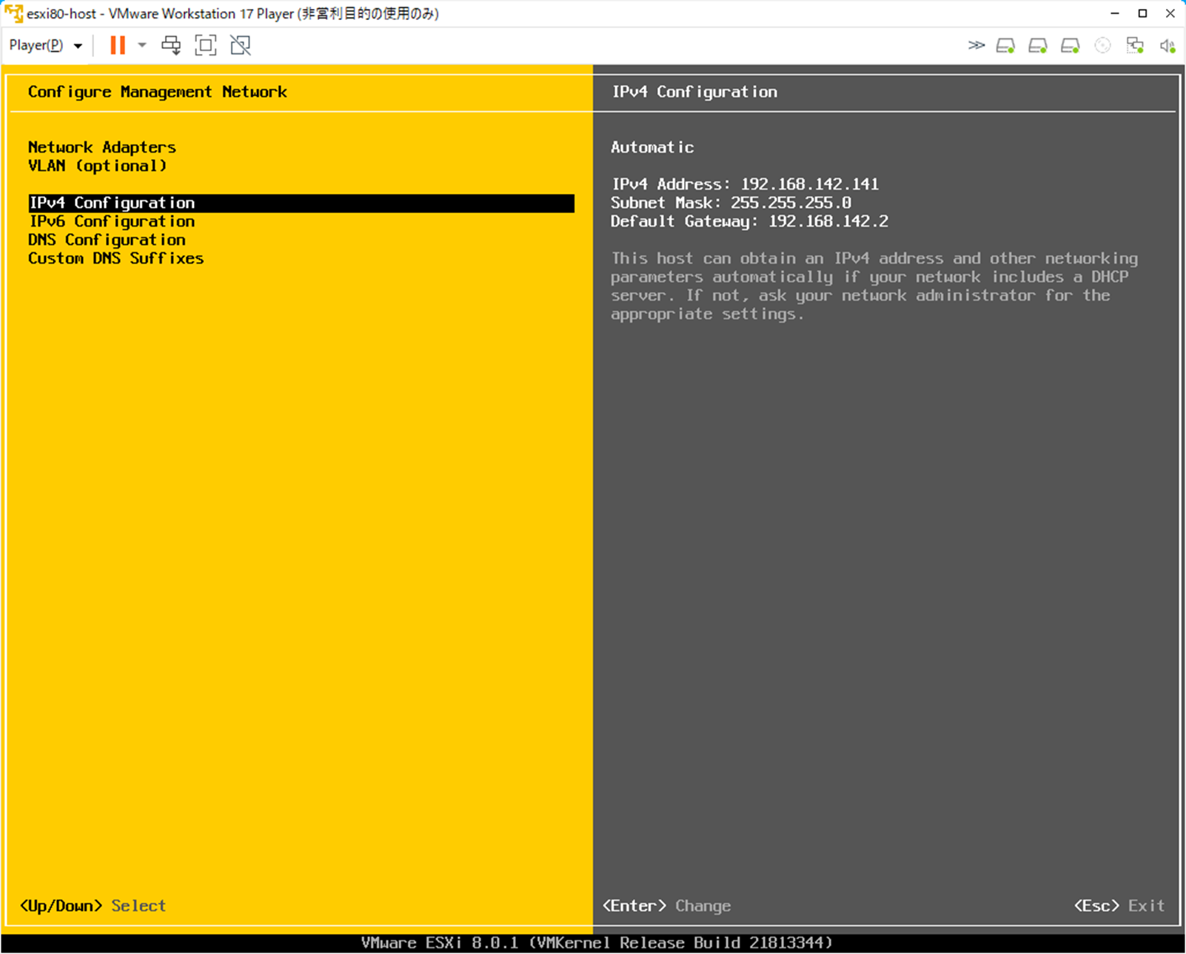This screenshot has width=1186, height=954.
Task: Select DNS Configuration menu entry
Action: [x=107, y=240]
